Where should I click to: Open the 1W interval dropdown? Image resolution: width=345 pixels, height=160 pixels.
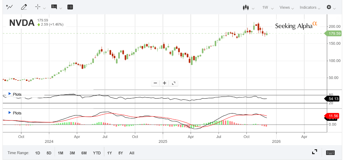coord(268,7)
